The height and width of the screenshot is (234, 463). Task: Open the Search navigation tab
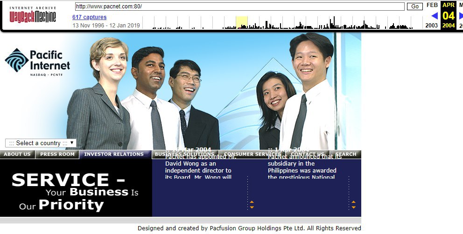click(x=345, y=154)
